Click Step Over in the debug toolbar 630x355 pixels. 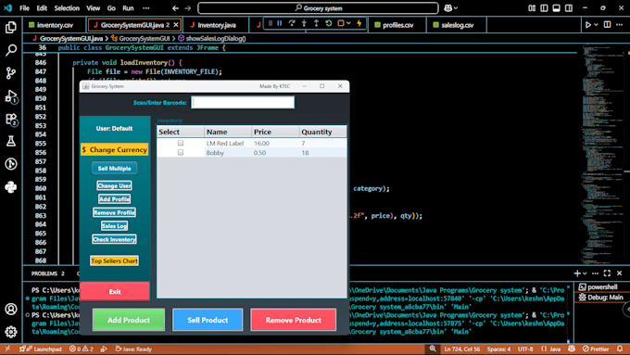(292, 24)
